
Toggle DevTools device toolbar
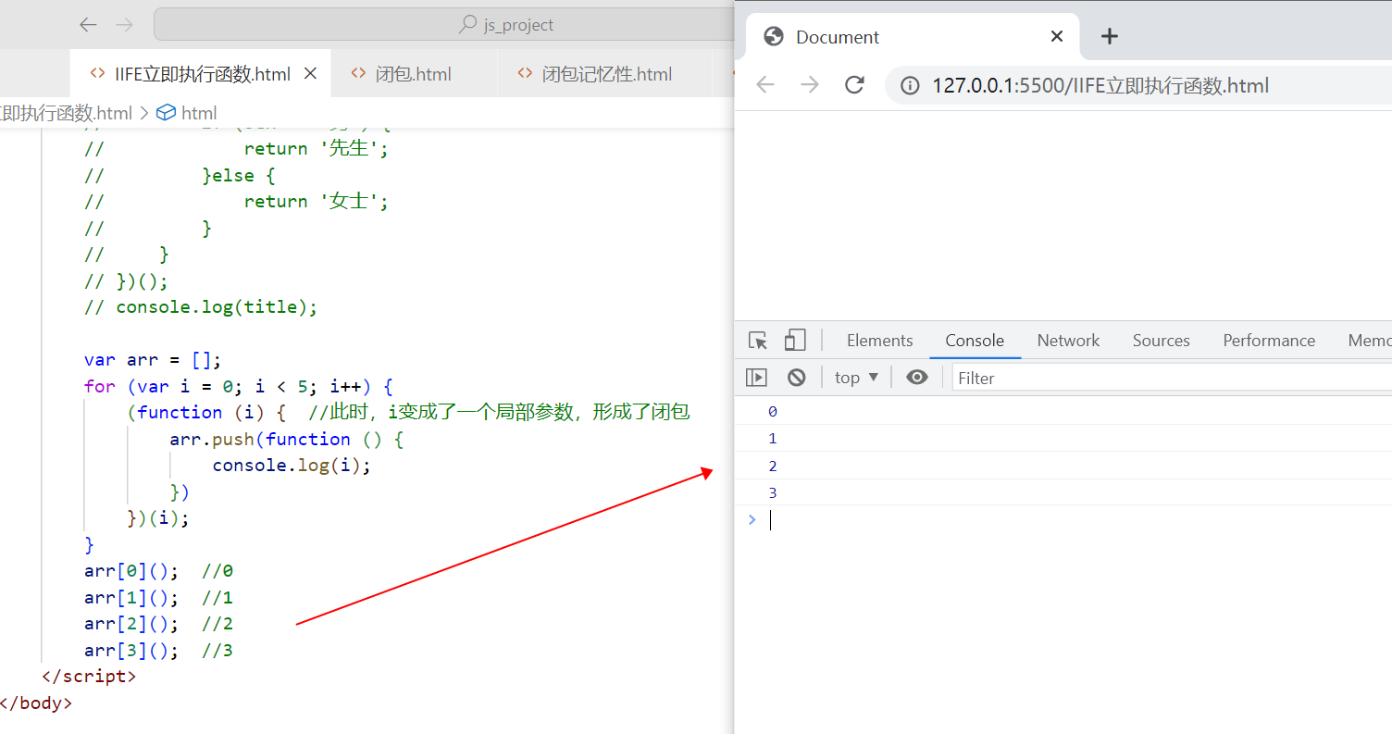[x=795, y=341]
